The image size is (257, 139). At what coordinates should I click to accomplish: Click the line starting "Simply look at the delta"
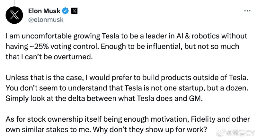click(x=104, y=99)
